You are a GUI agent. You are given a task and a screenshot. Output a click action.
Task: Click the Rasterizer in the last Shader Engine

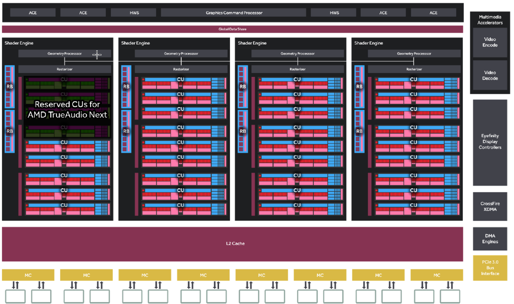[x=414, y=69]
